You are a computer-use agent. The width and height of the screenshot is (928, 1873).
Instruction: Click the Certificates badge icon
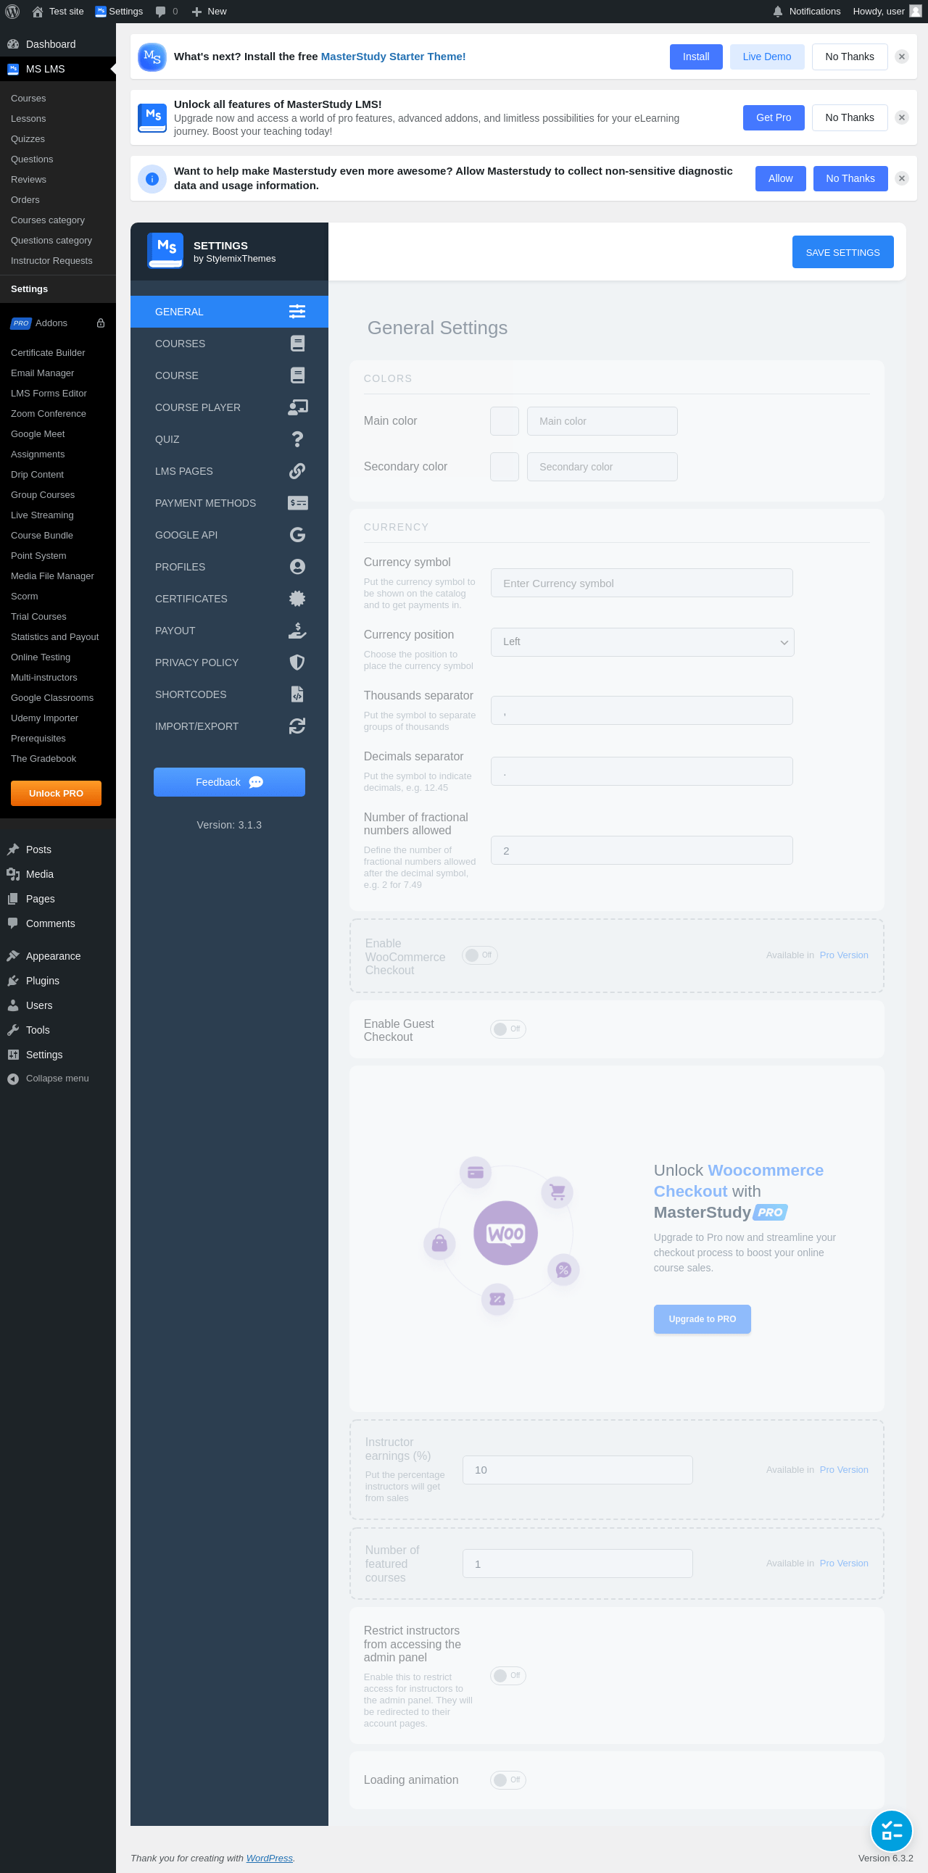click(297, 600)
